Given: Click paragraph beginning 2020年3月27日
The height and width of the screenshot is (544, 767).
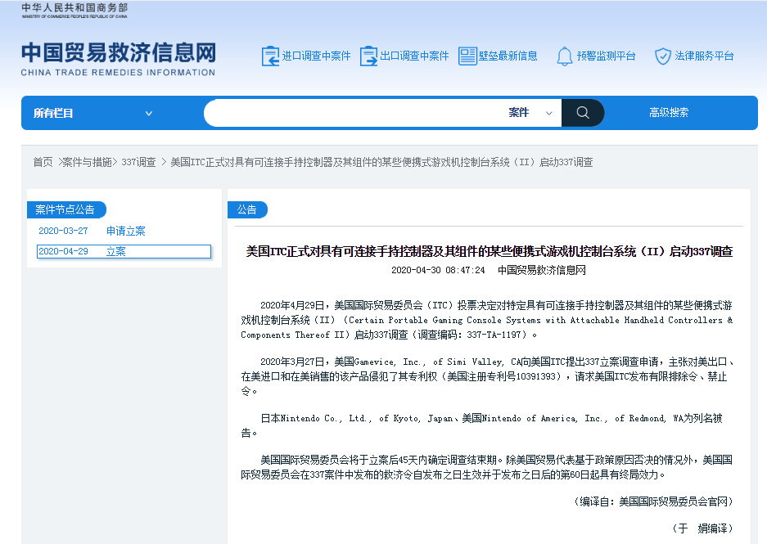Looking at the screenshot, I should tap(487, 376).
